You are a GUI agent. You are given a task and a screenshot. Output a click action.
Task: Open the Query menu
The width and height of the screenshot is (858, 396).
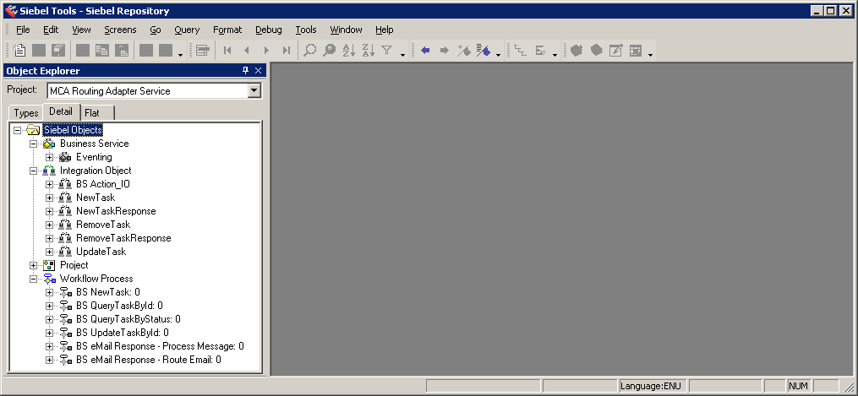187,30
